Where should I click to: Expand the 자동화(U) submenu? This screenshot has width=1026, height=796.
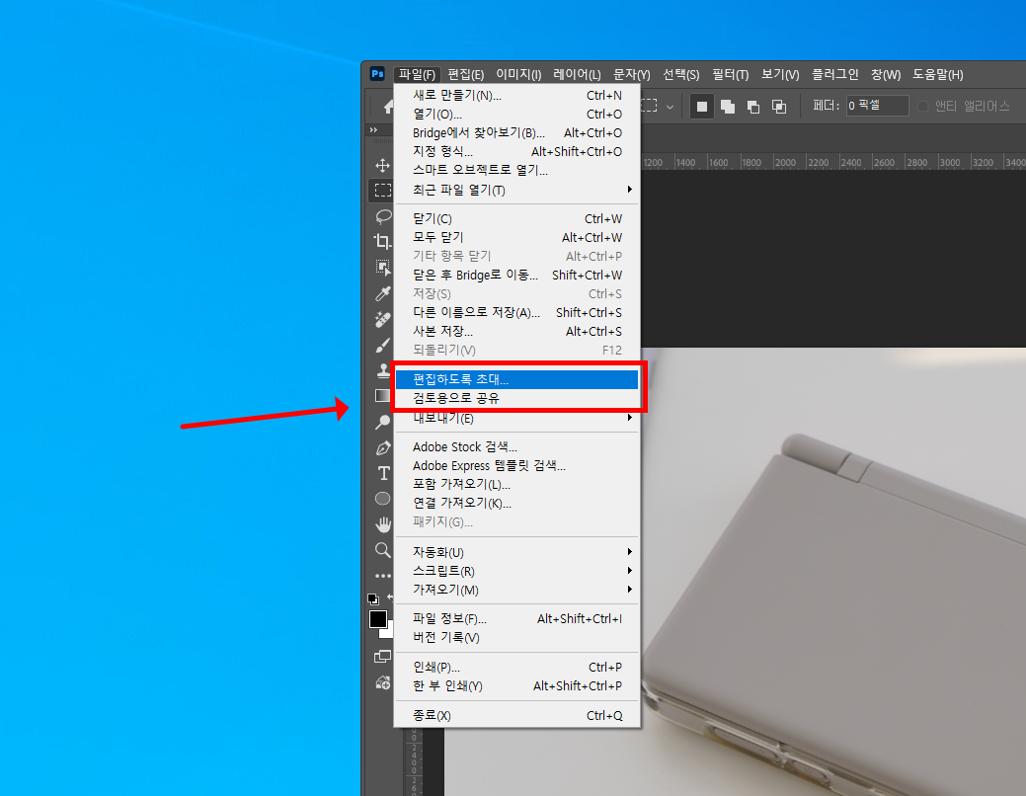[516, 552]
